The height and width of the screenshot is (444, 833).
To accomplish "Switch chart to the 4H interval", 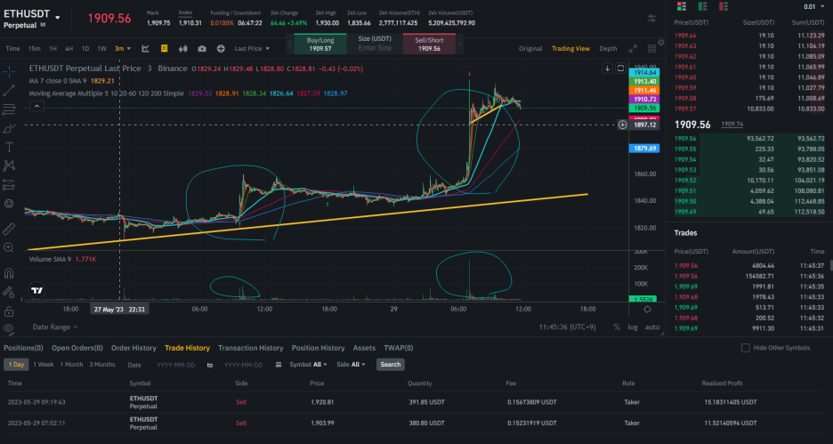I will coord(69,48).
